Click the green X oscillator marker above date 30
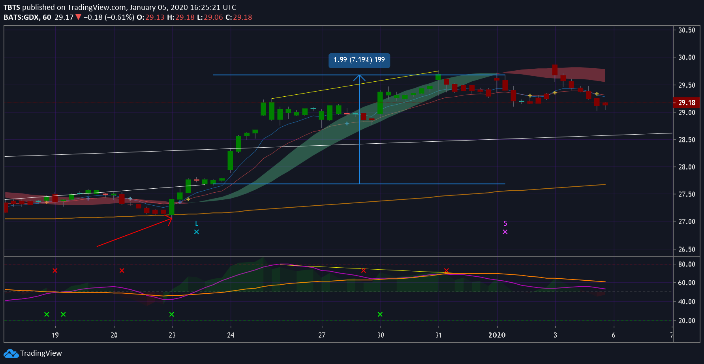Viewport: 704px width, 364px height. [x=380, y=314]
